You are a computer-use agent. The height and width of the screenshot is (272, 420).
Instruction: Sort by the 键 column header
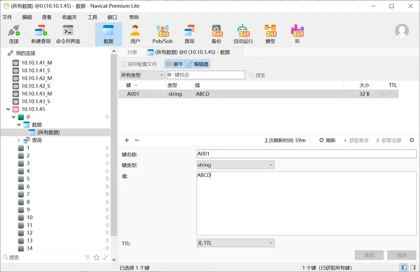coord(138,85)
